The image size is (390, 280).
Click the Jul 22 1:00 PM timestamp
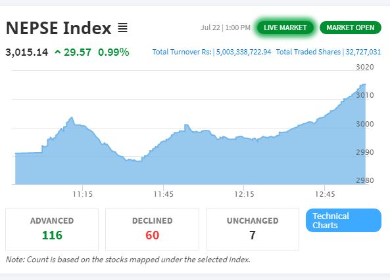click(226, 28)
